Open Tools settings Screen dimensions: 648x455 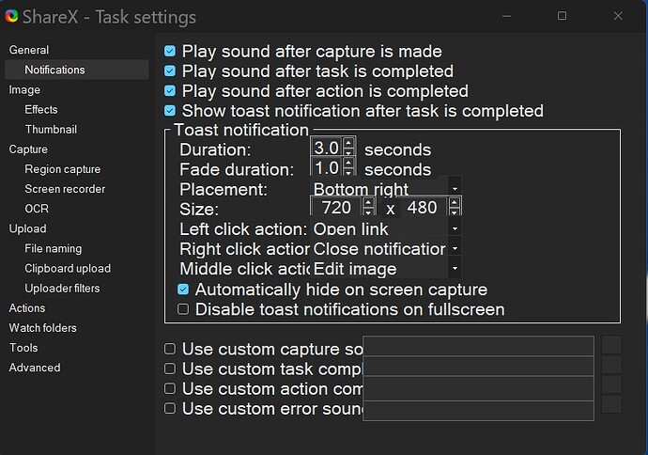tap(23, 348)
